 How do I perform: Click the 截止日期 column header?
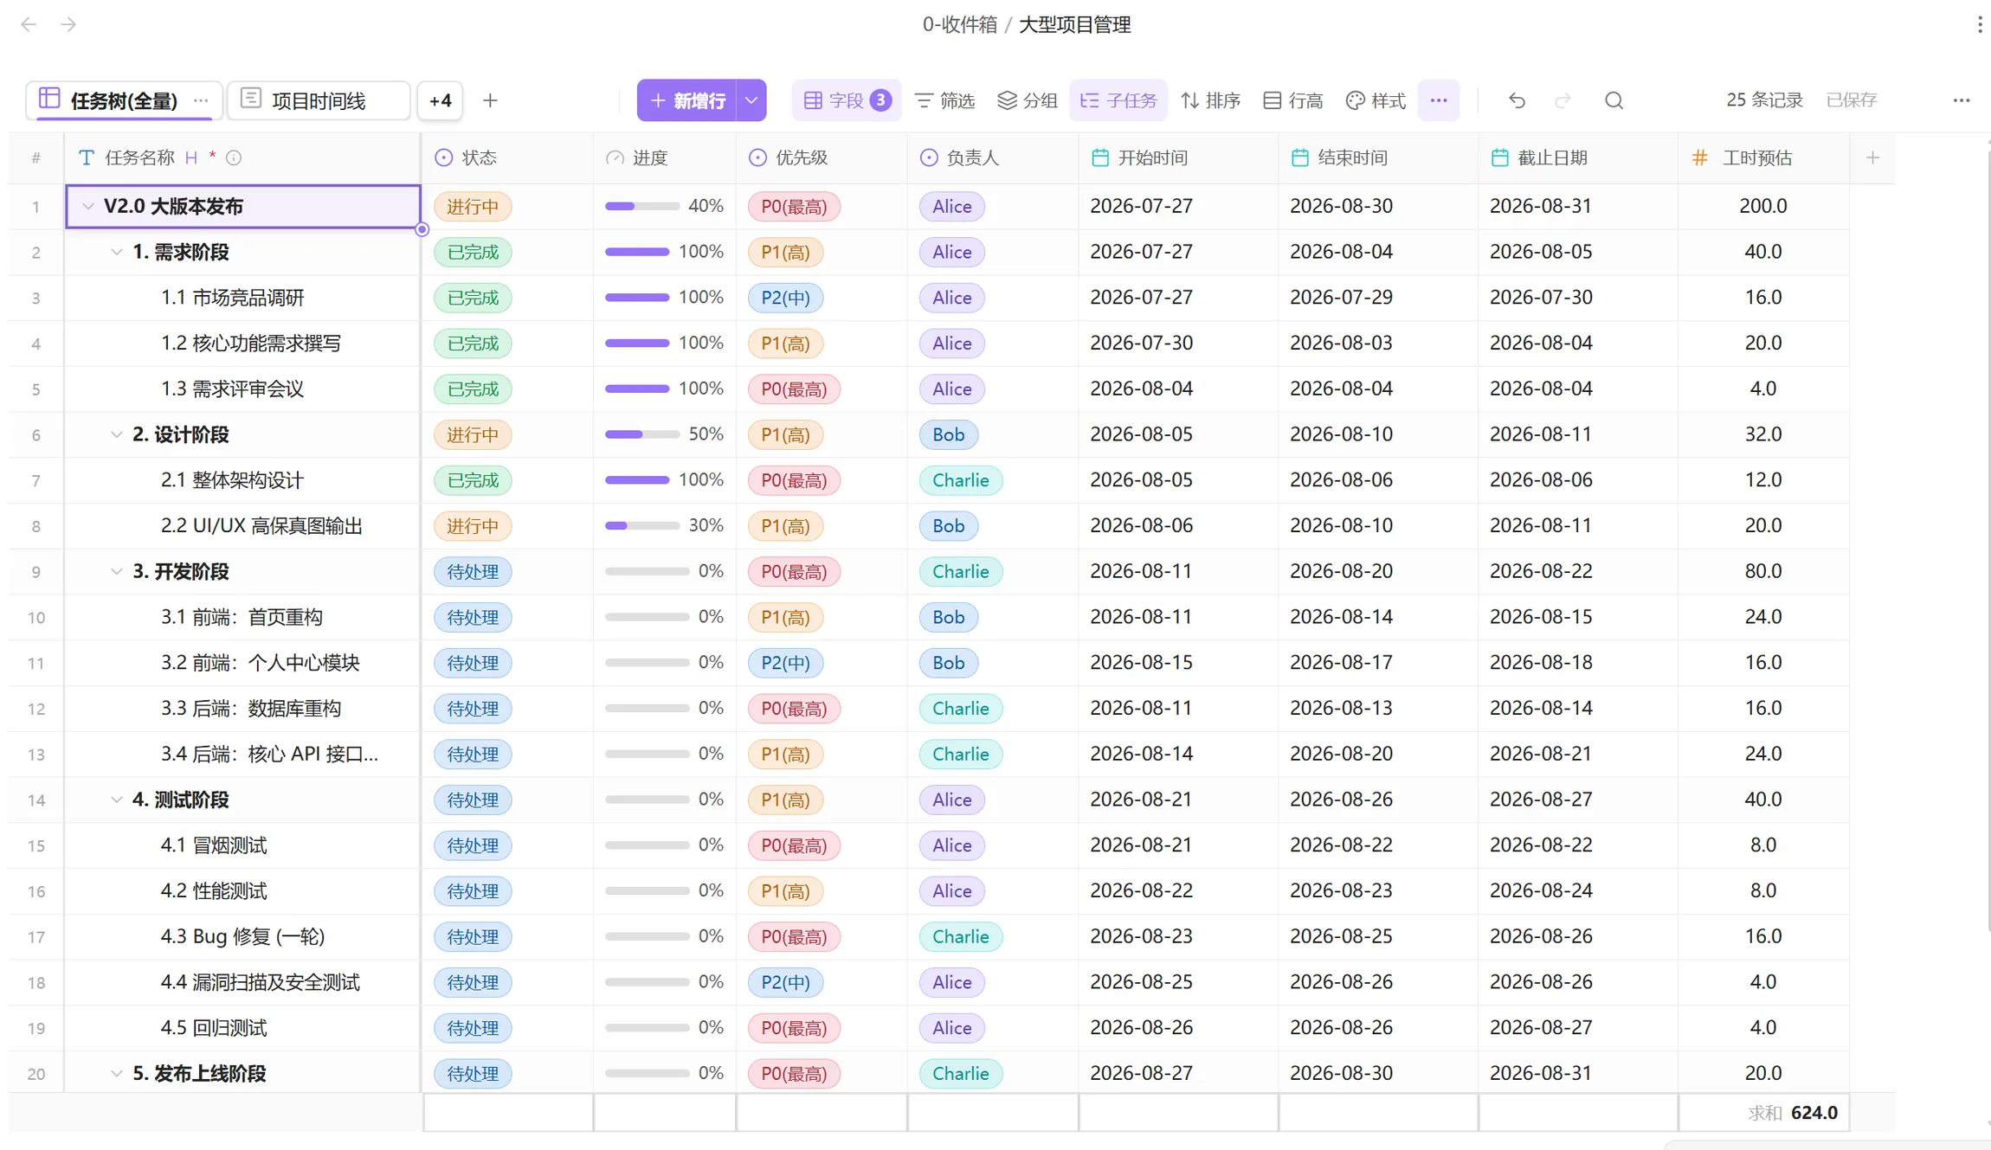pyautogui.click(x=1578, y=157)
